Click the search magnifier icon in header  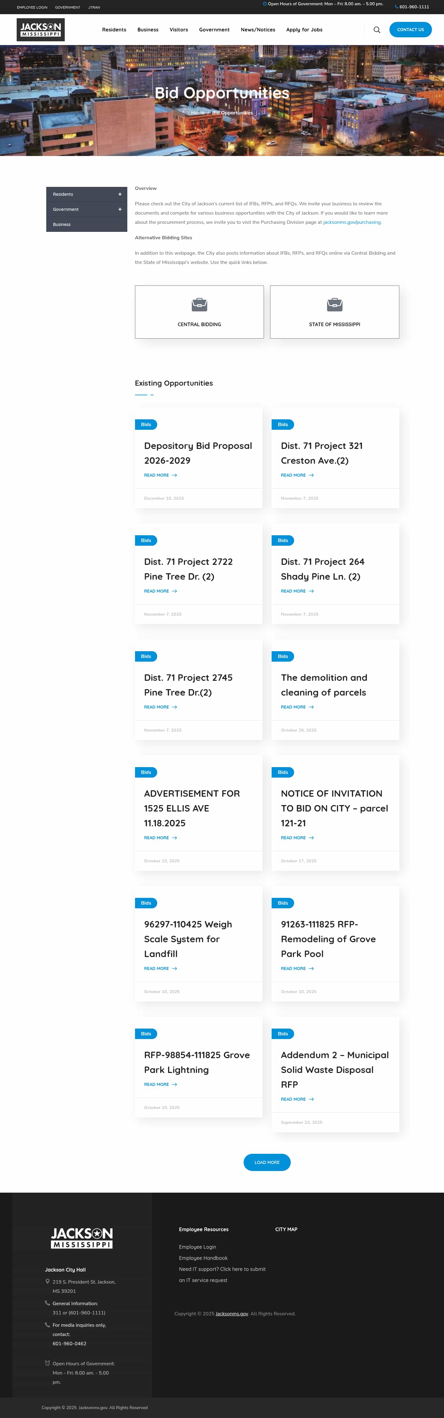click(x=377, y=30)
